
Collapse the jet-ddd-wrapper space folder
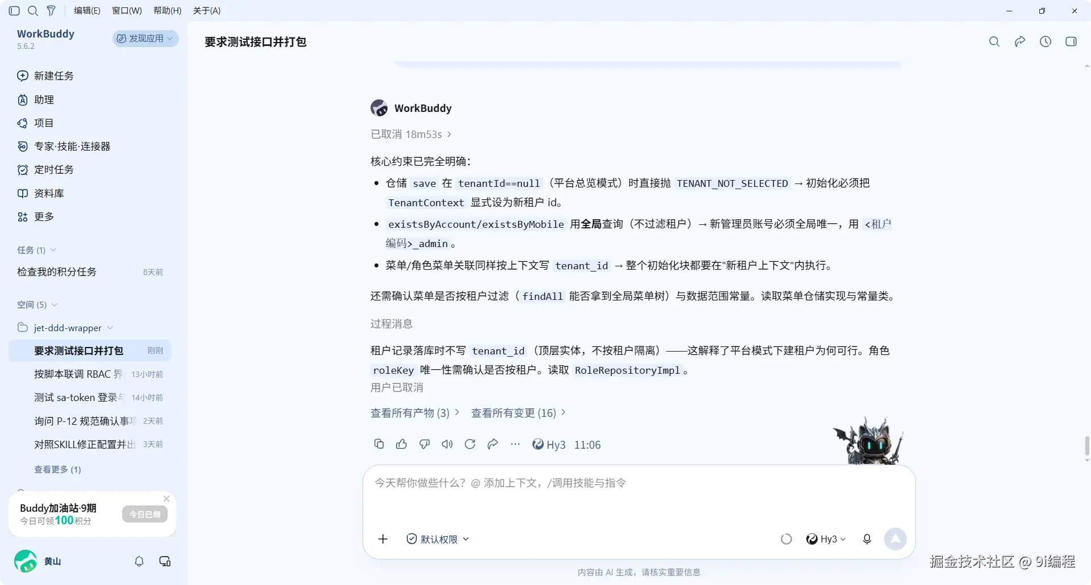click(x=65, y=328)
